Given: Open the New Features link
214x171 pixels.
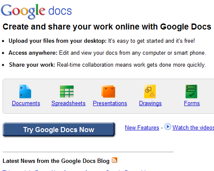Looking at the screenshot, I should click(142, 127).
